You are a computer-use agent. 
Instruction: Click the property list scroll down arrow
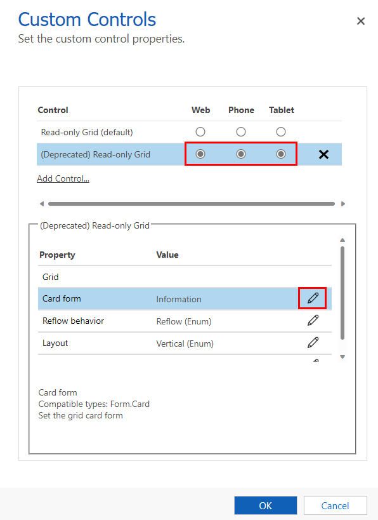[342, 357]
